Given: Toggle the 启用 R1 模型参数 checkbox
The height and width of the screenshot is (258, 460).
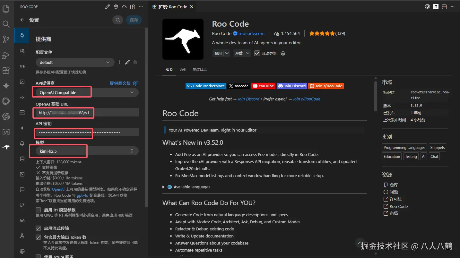Looking at the screenshot, I should point(38,210).
